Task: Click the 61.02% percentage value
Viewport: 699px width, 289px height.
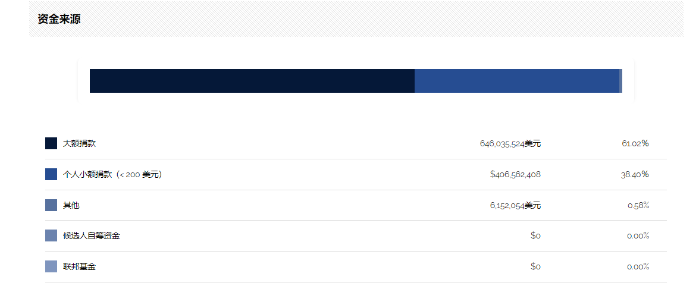Action: coord(635,143)
